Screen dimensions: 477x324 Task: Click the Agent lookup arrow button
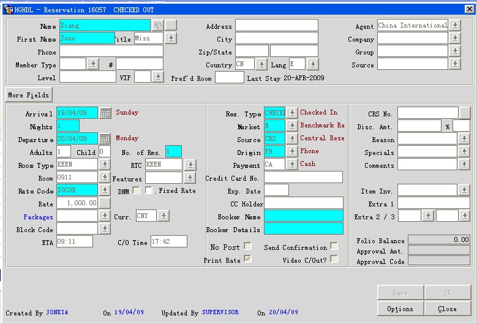point(455,26)
